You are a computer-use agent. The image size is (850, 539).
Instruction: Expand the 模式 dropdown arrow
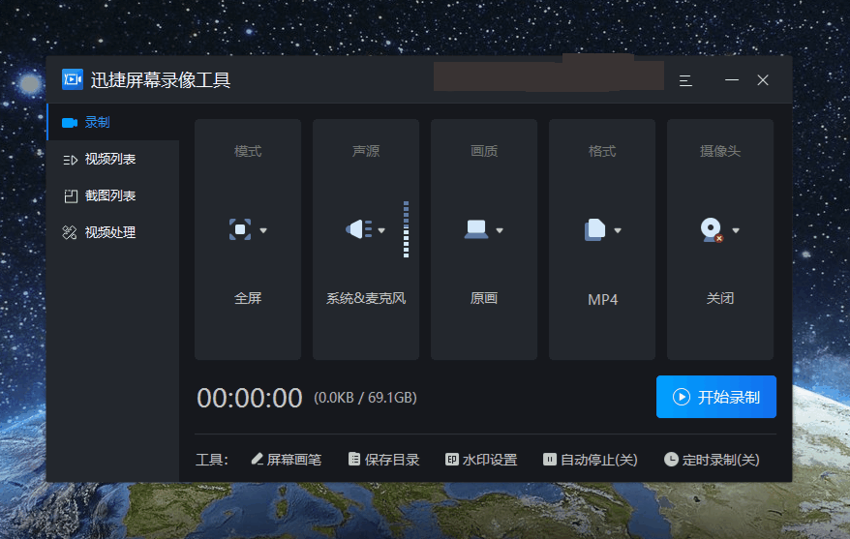[x=263, y=230]
